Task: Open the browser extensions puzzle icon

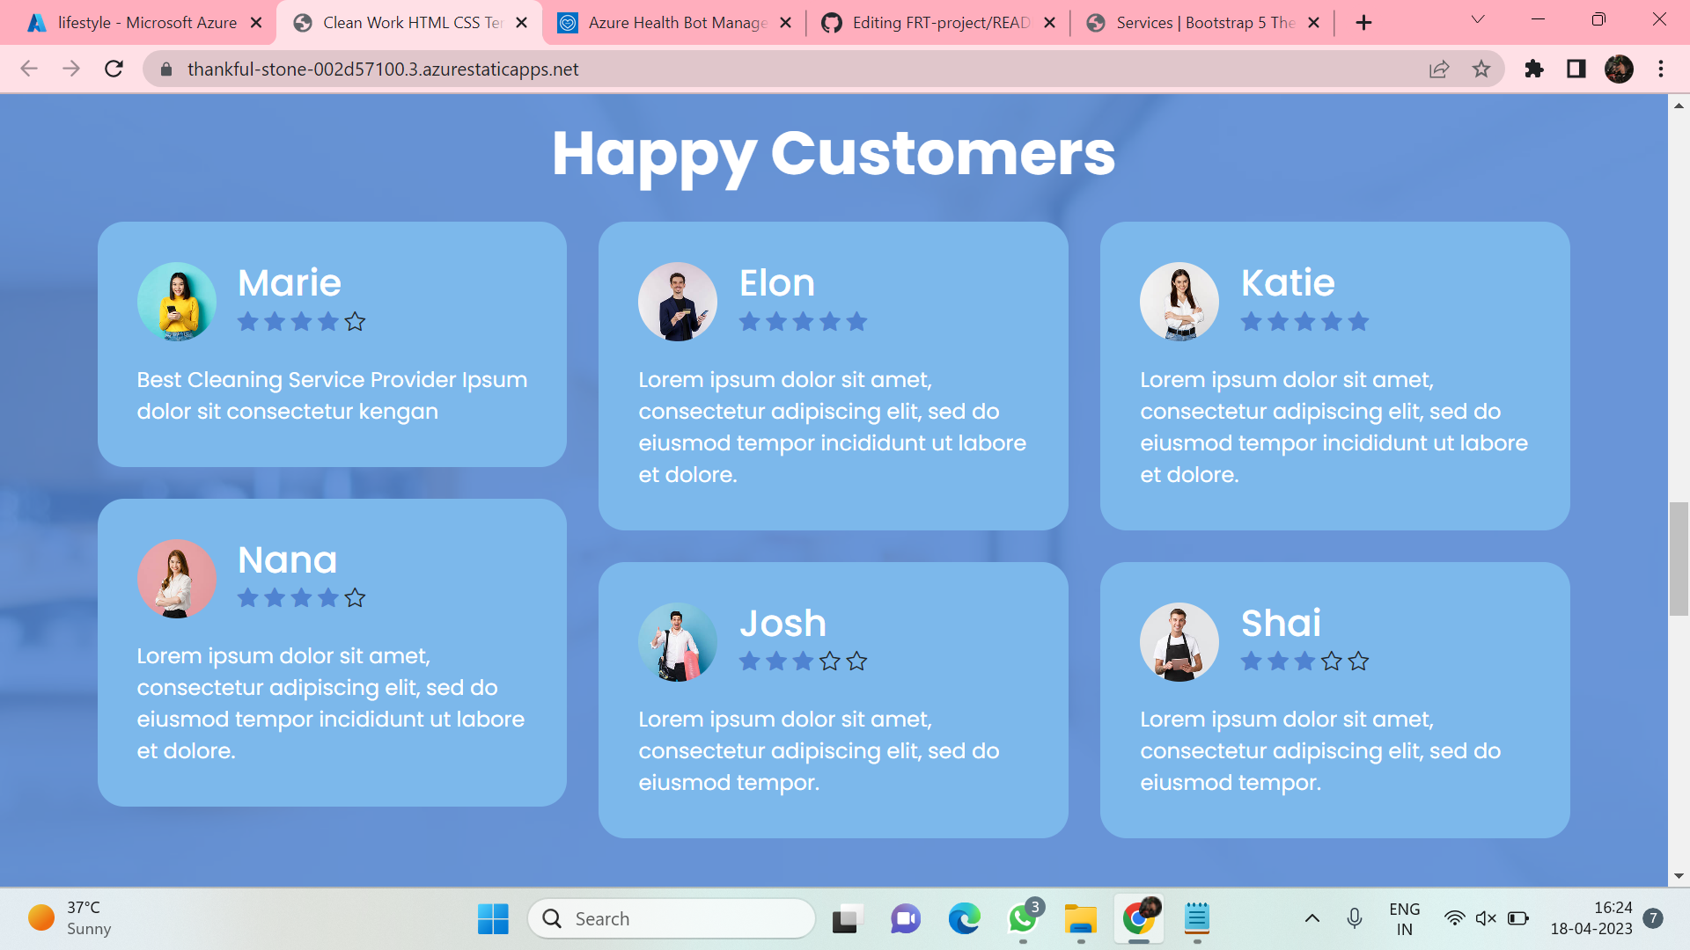Action: click(x=1533, y=69)
